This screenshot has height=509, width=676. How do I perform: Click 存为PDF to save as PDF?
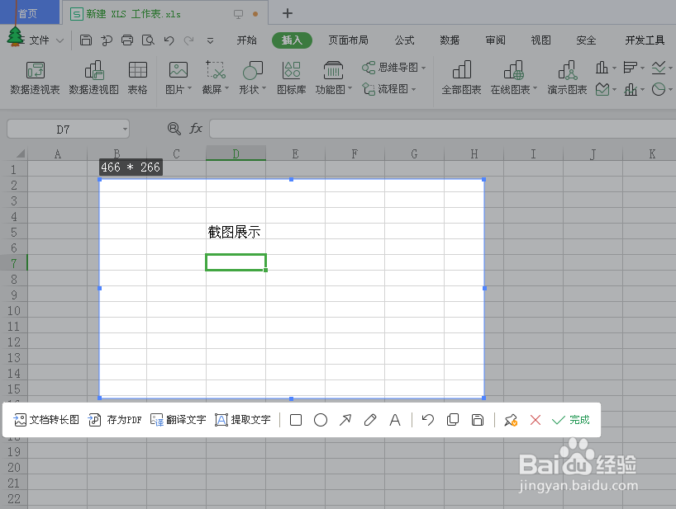(115, 420)
